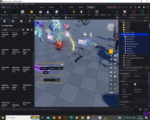Select the F3X New Part plus icon

click(x=111, y=68)
